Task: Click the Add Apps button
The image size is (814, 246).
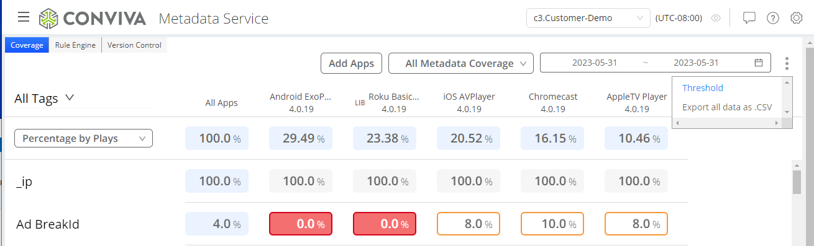Action: 352,63
